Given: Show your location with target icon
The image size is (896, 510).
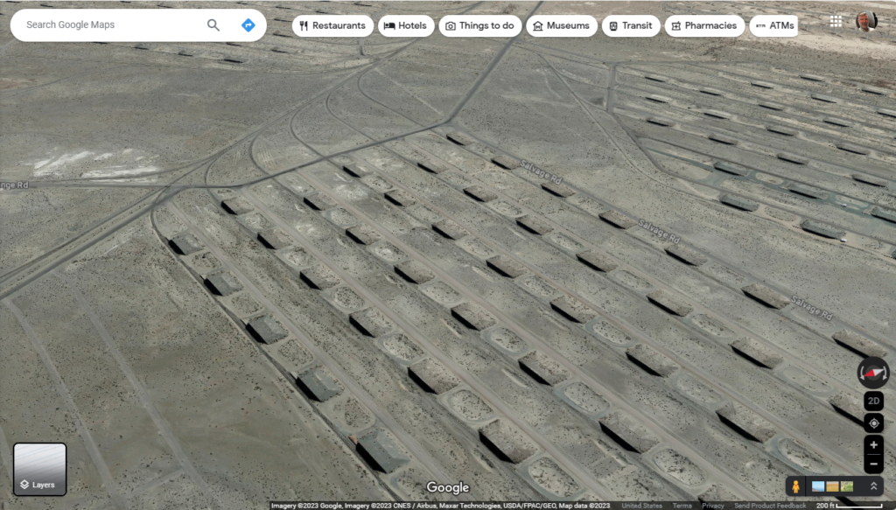Looking at the screenshot, I should tap(874, 423).
